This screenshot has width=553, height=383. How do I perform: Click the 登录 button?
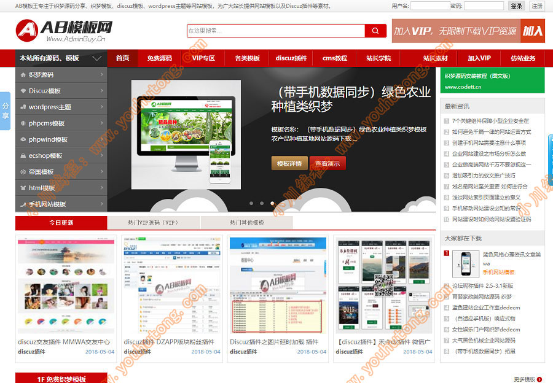tap(516, 6)
